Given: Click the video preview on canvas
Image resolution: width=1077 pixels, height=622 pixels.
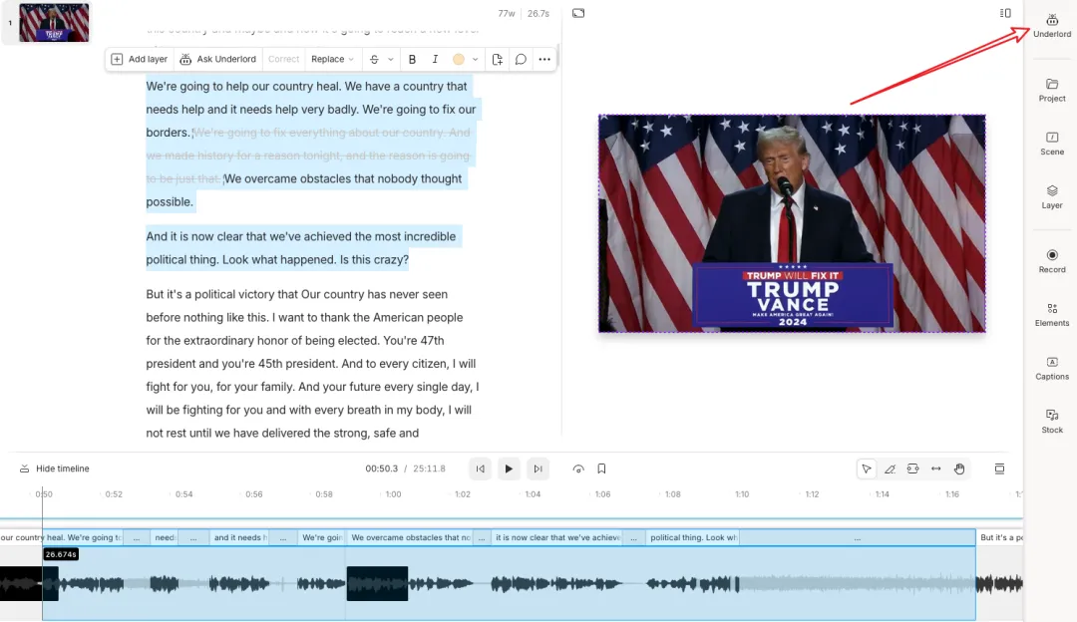Looking at the screenshot, I should [792, 224].
